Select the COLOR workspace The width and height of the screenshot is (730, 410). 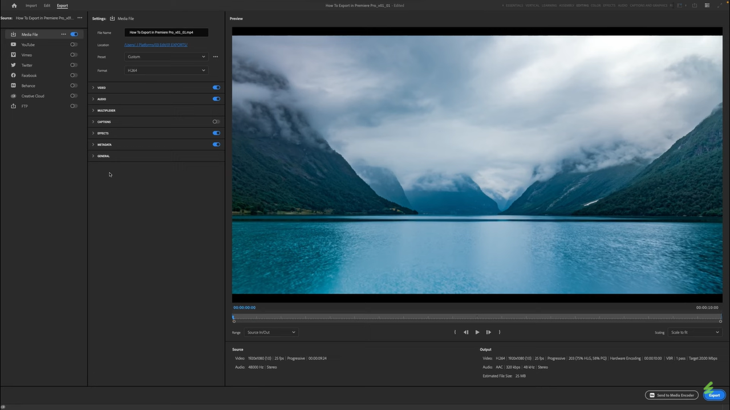(x=596, y=6)
